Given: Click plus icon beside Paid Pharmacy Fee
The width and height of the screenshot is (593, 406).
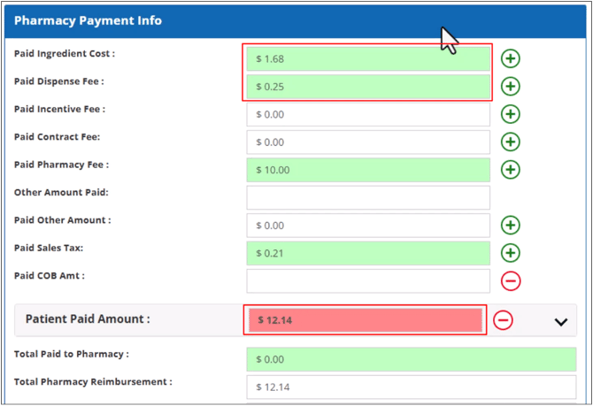Looking at the screenshot, I should tap(511, 169).
